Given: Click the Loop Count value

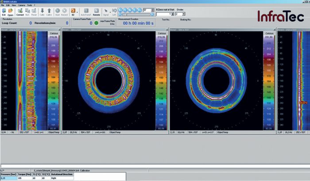Looking at the screenshot, I should tap(31, 23).
